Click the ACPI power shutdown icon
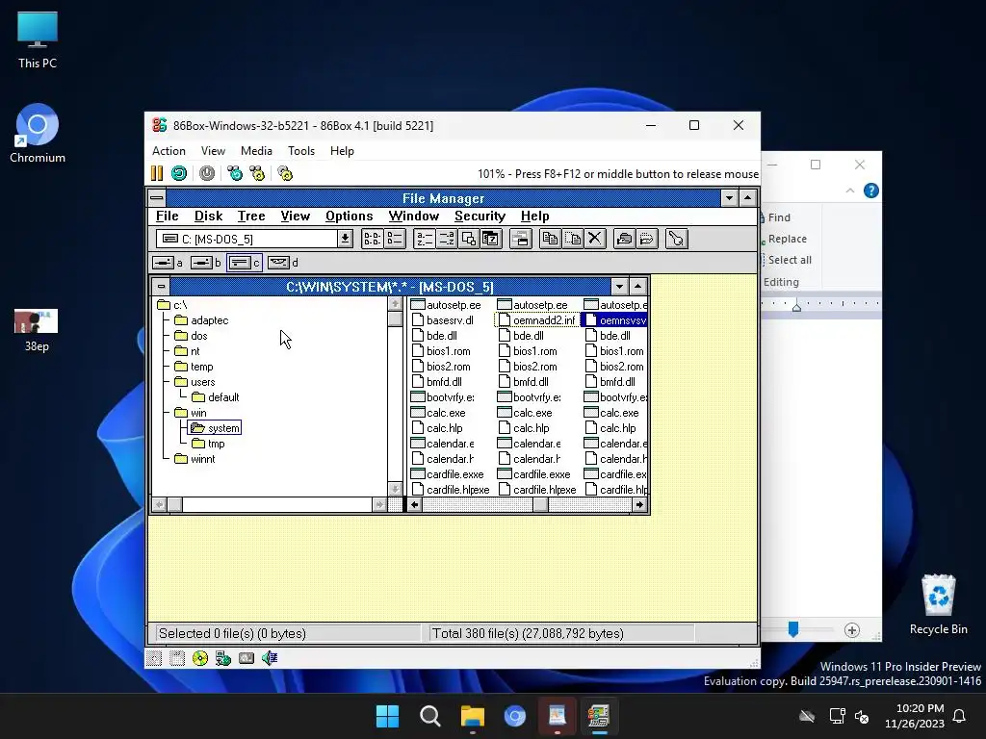Viewport: 986px width, 739px height. tap(207, 173)
